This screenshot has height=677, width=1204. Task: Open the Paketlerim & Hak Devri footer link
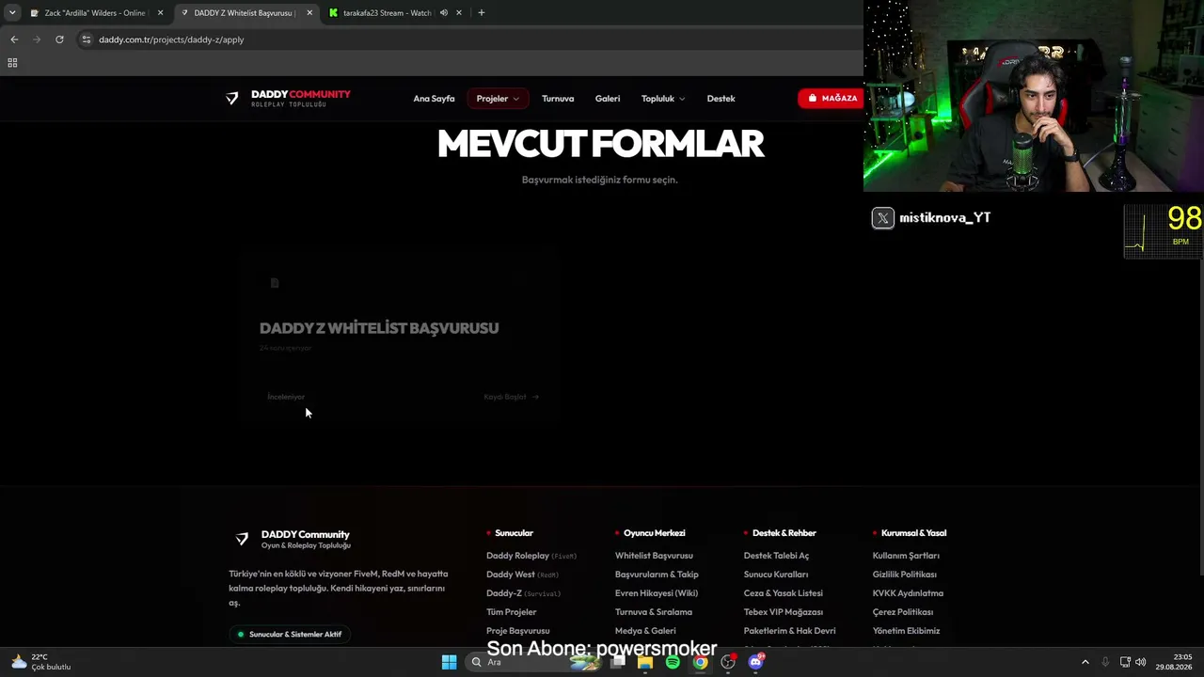point(790,631)
